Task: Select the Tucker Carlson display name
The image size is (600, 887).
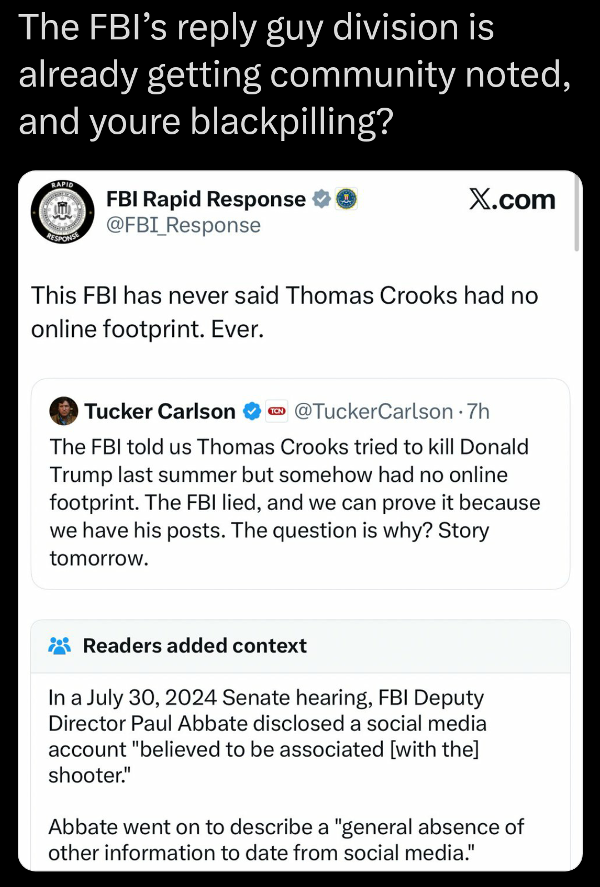Action: 160,411
